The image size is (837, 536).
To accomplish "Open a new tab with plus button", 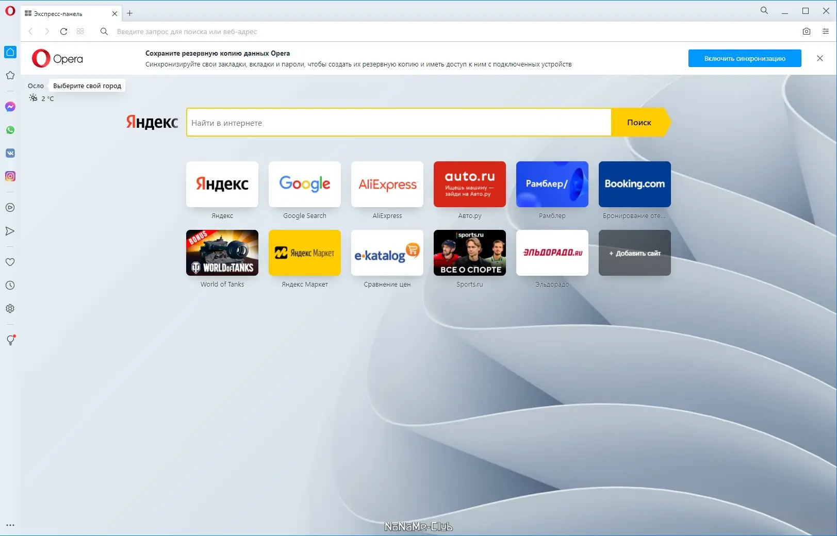I will 130,13.
